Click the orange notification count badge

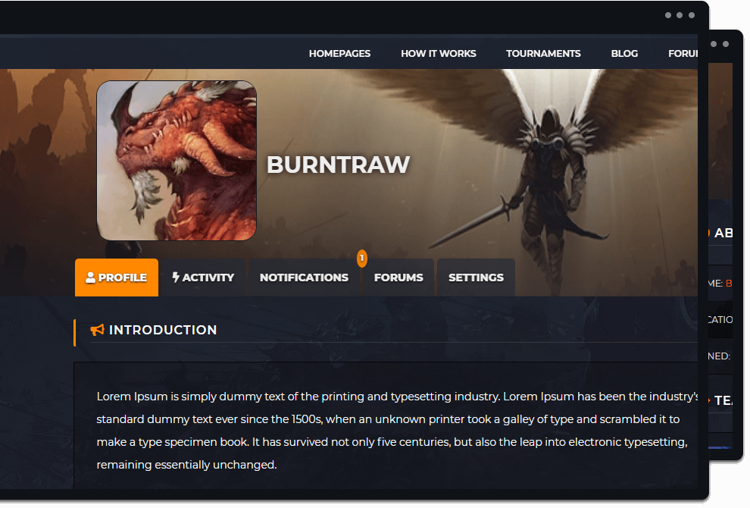pos(362,259)
